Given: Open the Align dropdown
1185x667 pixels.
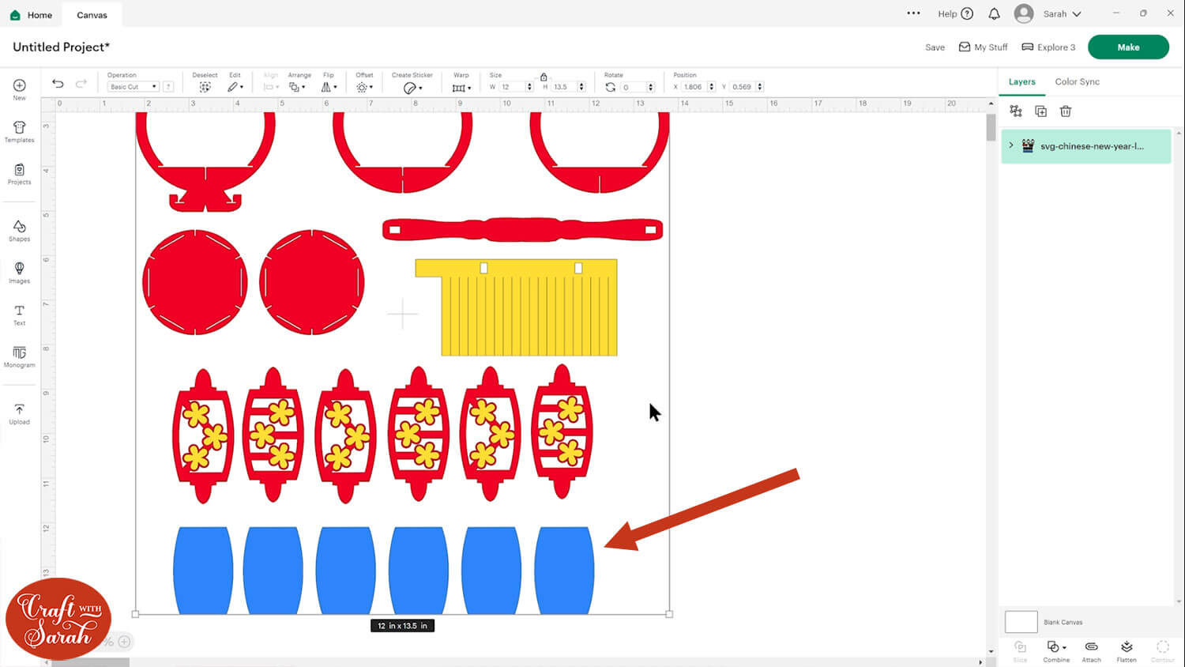Looking at the screenshot, I should coord(271,87).
